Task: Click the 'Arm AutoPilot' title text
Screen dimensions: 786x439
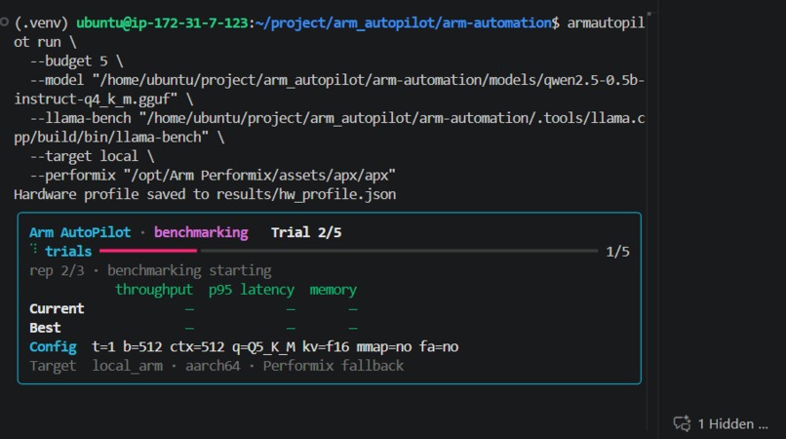Action: [80, 233]
